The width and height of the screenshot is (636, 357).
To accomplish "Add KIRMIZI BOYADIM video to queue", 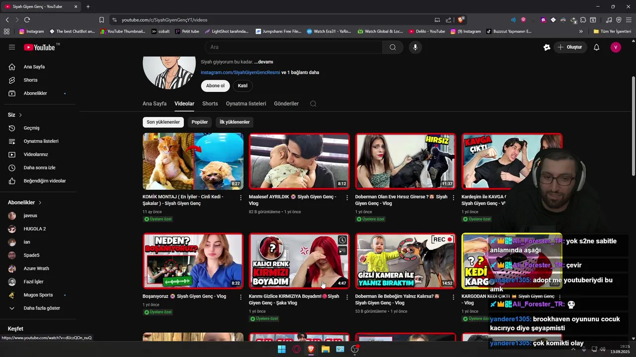I will click(342, 251).
